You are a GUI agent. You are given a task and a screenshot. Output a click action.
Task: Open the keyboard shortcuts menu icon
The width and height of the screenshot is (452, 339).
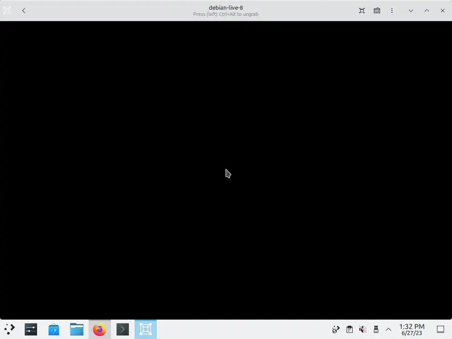coord(377,11)
